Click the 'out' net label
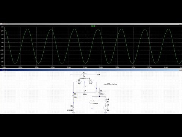 (x=99, y=75)
